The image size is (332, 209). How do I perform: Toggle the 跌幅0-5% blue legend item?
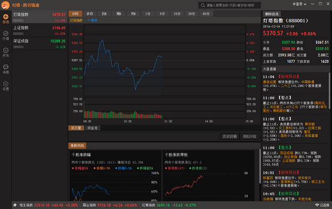coord(123,168)
